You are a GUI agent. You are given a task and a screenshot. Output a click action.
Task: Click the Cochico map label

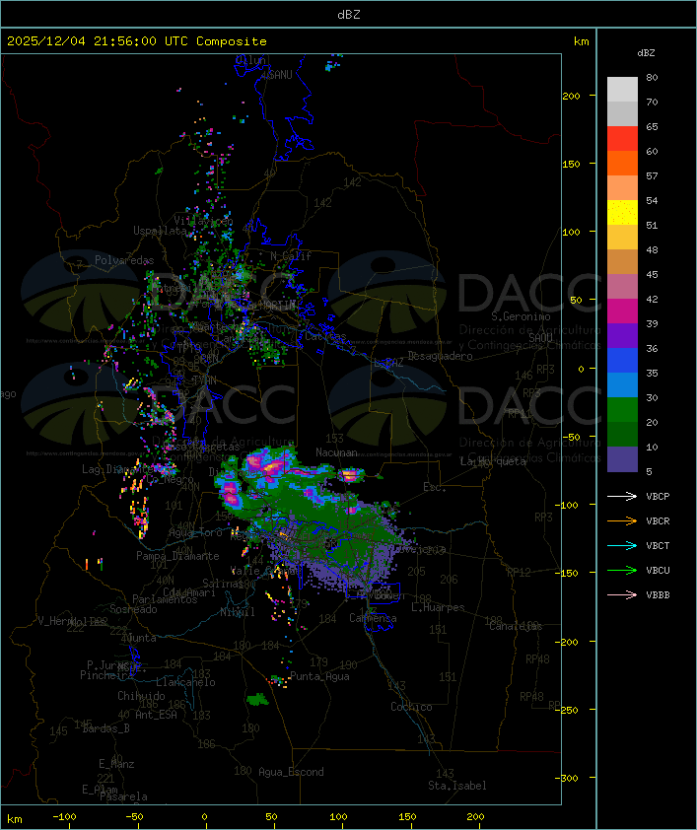pyautogui.click(x=411, y=707)
